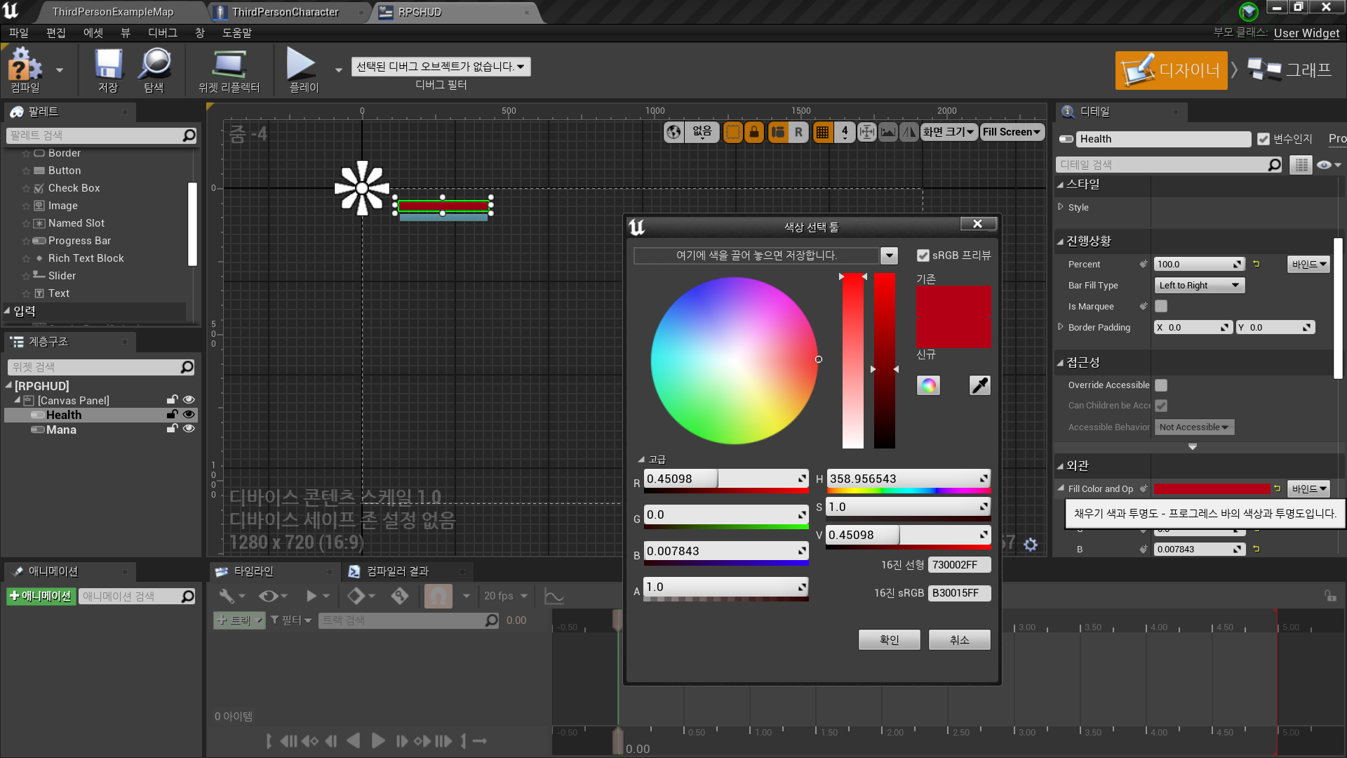Click the localization globe icon in viewport
Image resolution: width=1347 pixels, height=758 pixels.
[x=673, y=132]
